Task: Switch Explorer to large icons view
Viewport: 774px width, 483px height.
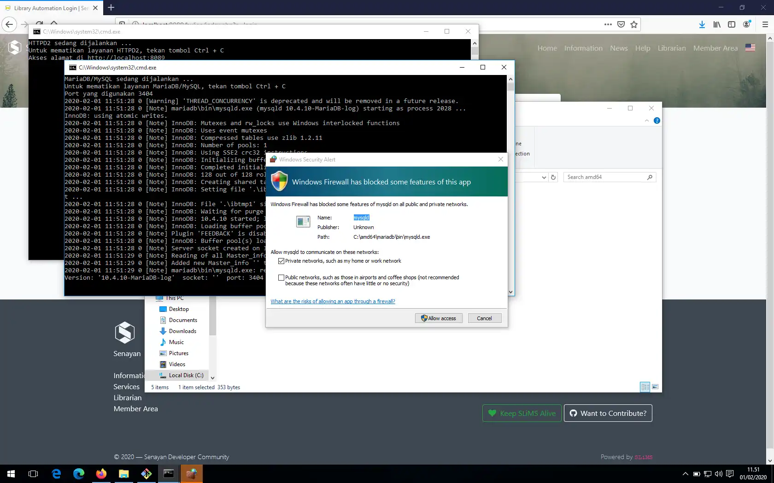Action: pos(655,387)
